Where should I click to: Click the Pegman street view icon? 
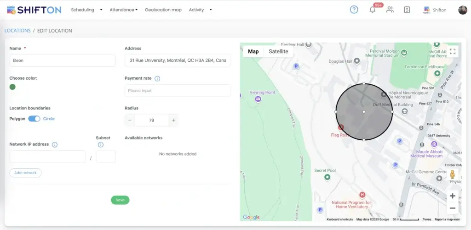(x=452, y=175)
